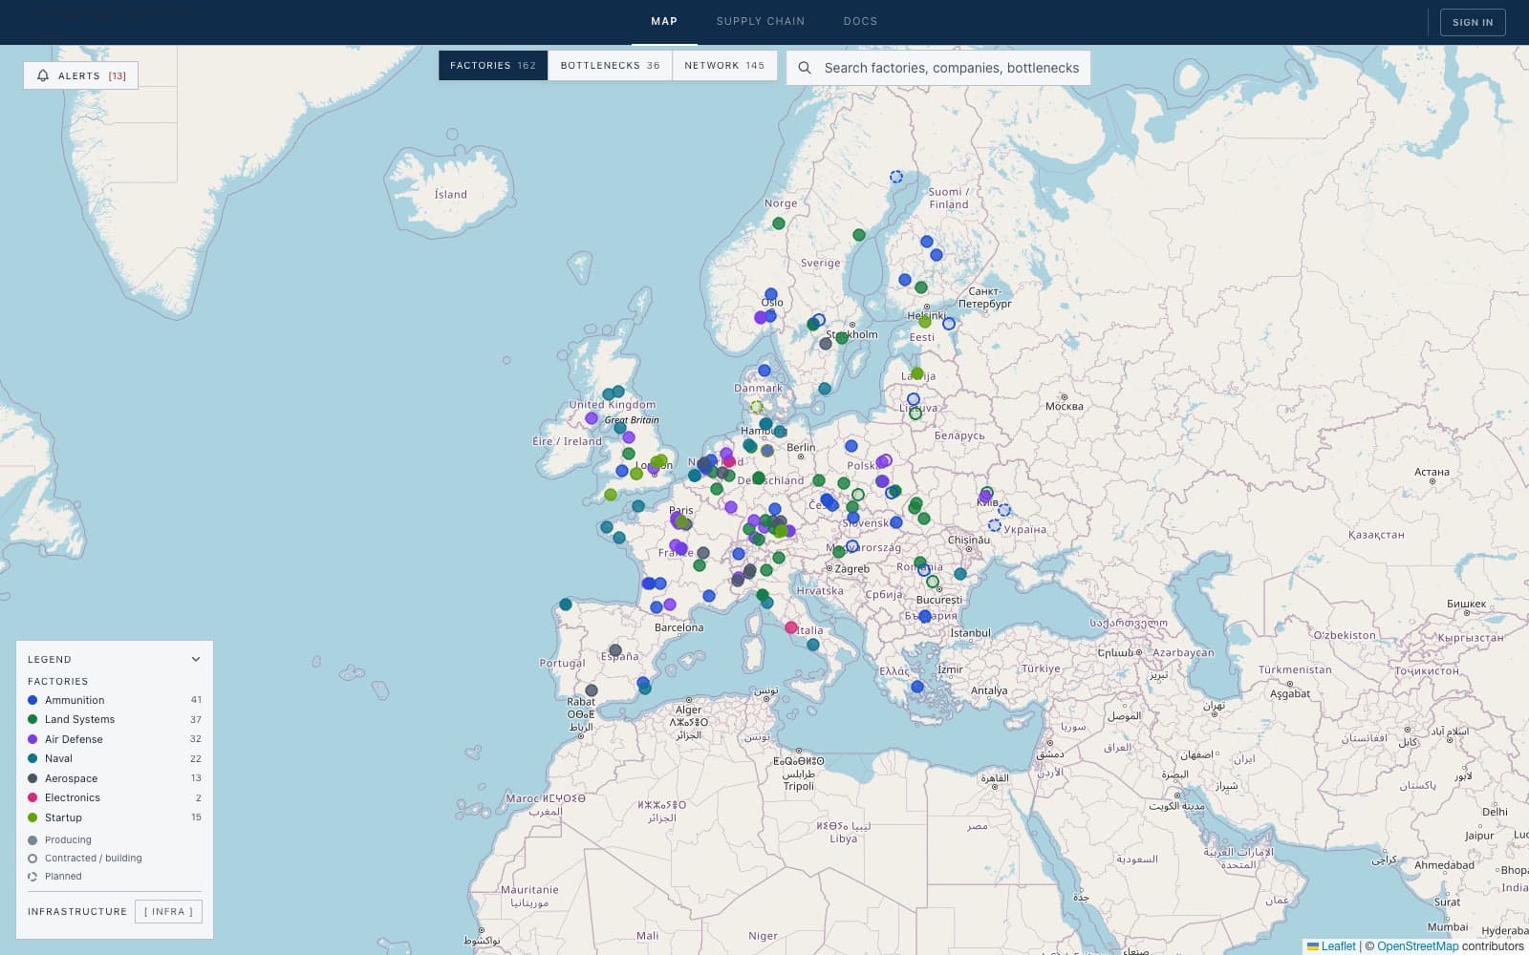Click the search magnifier icon
Viewport: 1529px width, 955px height.
[805, 68]
